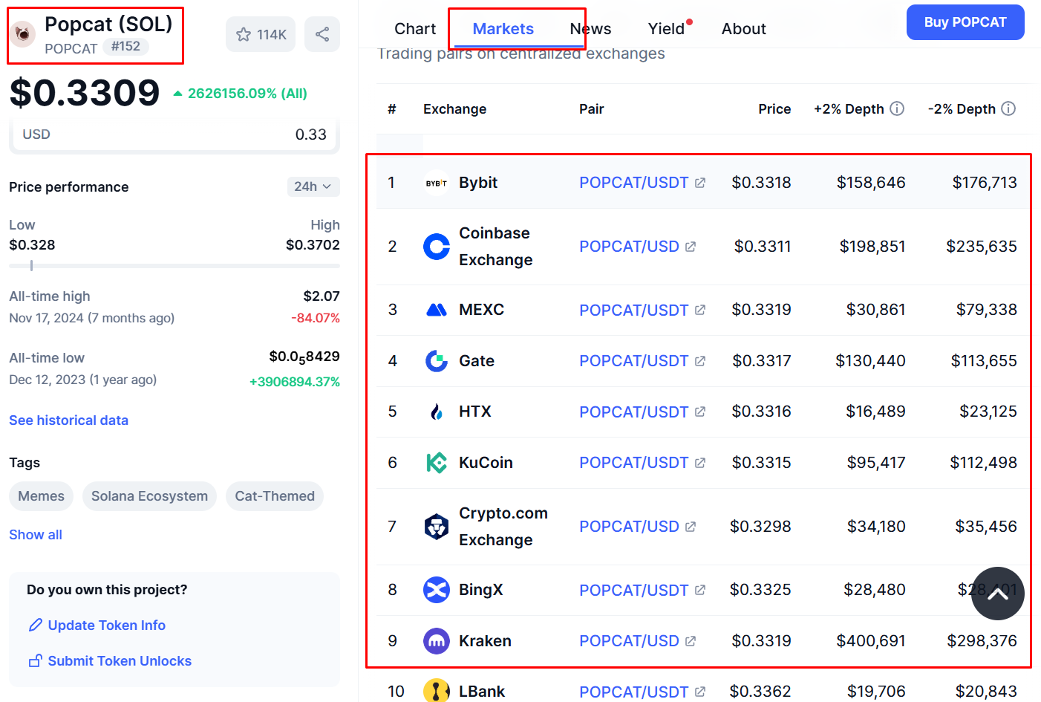Click the Kraken exchange logo
Image resolution: width=1041 pixels, height=702 pixels.
point(437,641)
